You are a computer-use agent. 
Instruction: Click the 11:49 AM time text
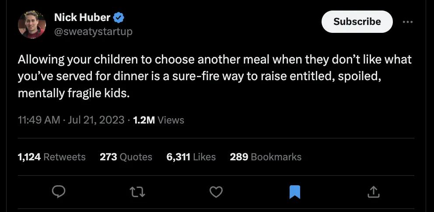pos(39,120)
